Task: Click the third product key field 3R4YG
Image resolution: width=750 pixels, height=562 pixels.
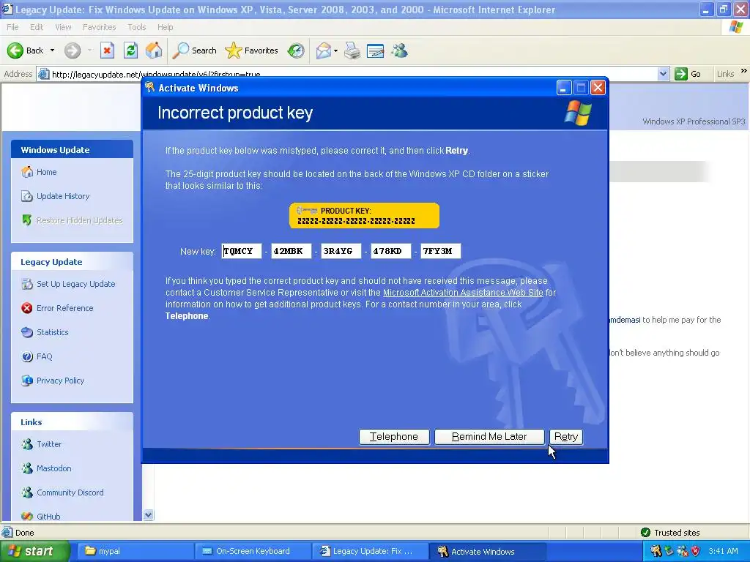Action: coord(341,251)
